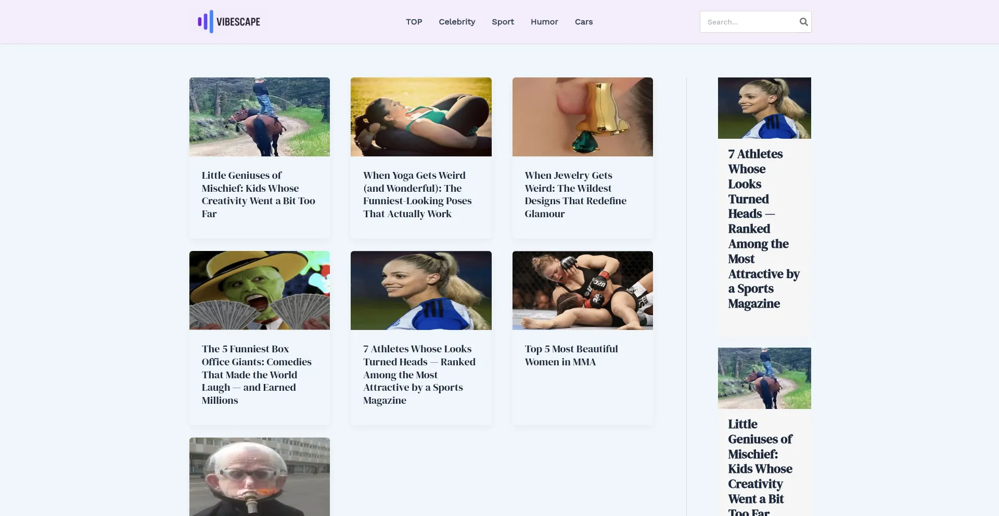The image size is (999, 516).
Task: Open 'When Yoga Gets Weird' headline
Action: pos(417,195)
